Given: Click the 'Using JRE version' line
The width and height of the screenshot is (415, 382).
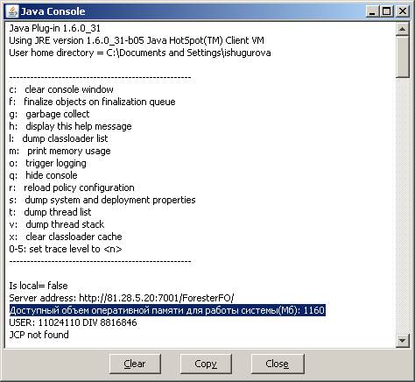Looking at the screenshot, I should point(137,40).
